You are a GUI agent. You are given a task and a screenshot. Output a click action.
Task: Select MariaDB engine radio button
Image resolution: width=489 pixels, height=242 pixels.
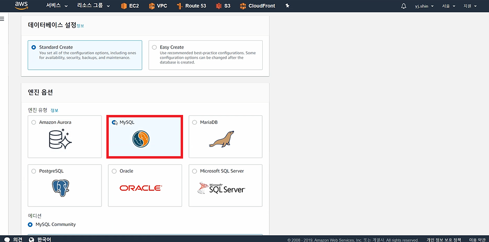(195, 122)
